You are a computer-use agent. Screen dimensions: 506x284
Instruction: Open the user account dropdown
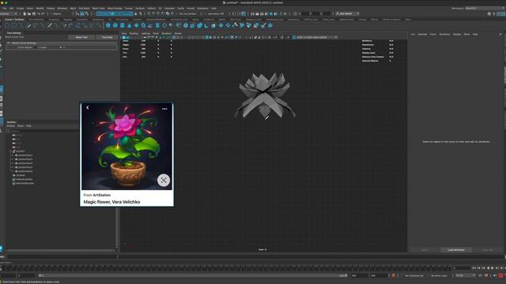(347, 14)
